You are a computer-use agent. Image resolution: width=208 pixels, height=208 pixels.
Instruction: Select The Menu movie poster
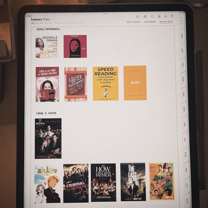pyautogui.click(x=48, y=138)
